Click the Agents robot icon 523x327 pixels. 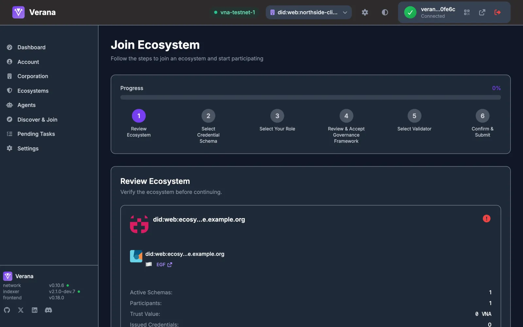9,105
